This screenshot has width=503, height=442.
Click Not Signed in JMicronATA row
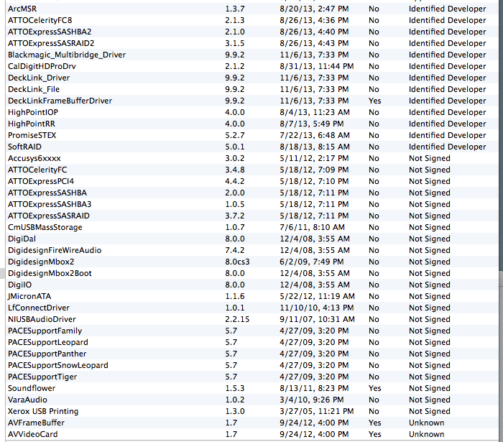(429, 296)
